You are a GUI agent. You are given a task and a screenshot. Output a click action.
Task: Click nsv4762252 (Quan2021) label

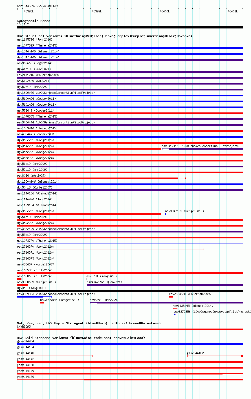pyautogui.click(x=105, y=282)
